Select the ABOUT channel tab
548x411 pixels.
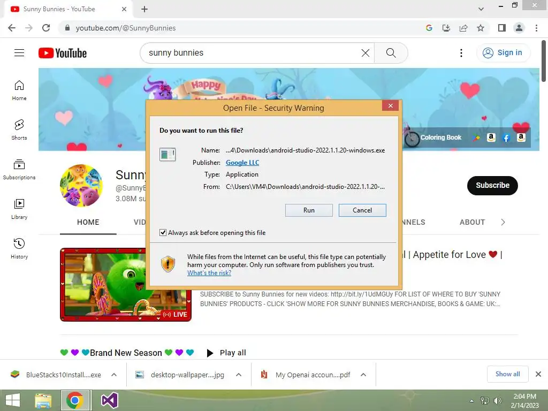click(x=472, y=222)
